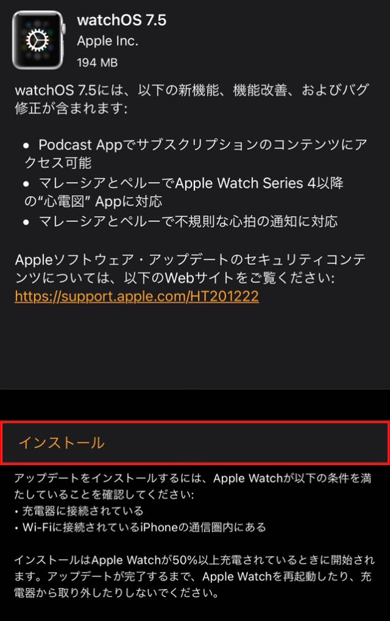This screenshot has height=621, width=390.
Task: Open the support.apple.com/HT201222 link
Action: pos(137,296)
